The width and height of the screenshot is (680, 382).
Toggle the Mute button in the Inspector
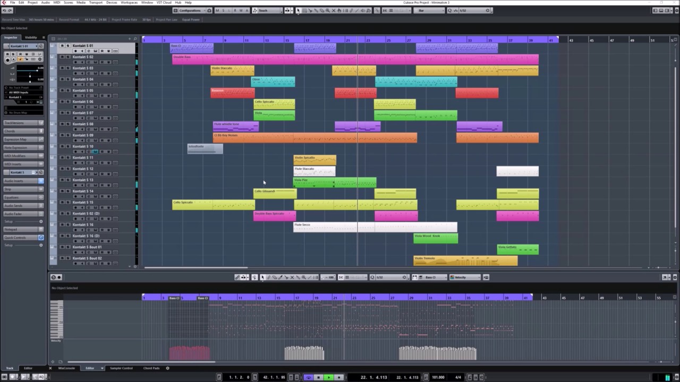click(x=7, y=54)
